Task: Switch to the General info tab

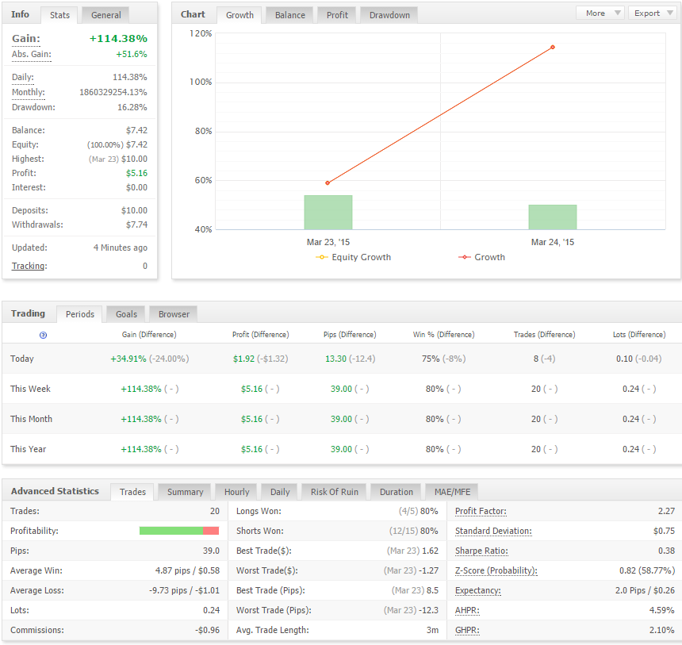Action: [105, 15]
